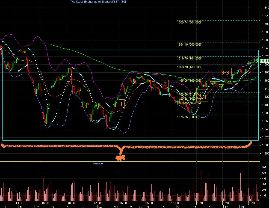Click the 2M volume axis label

[264, 190]
